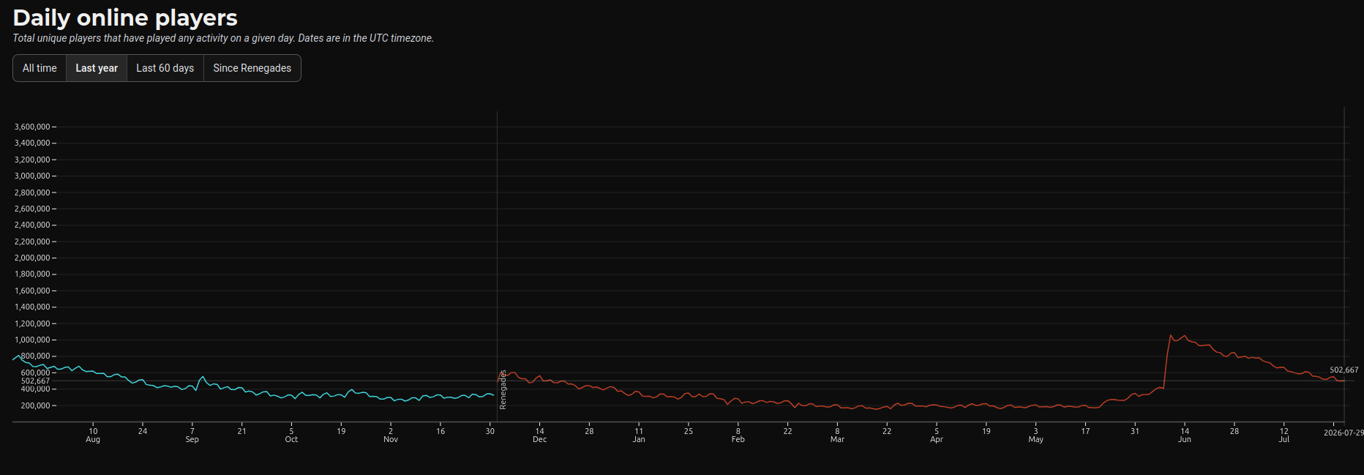Image resolution: width=1364 pixels, height=475 pixels.
Task: Click the 8 Mar x-axis label
Action: coord(837,435)
